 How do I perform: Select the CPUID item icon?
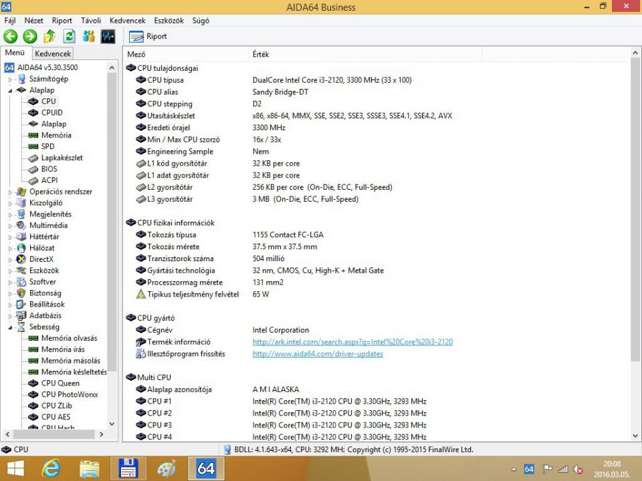[x=33, y=112]
